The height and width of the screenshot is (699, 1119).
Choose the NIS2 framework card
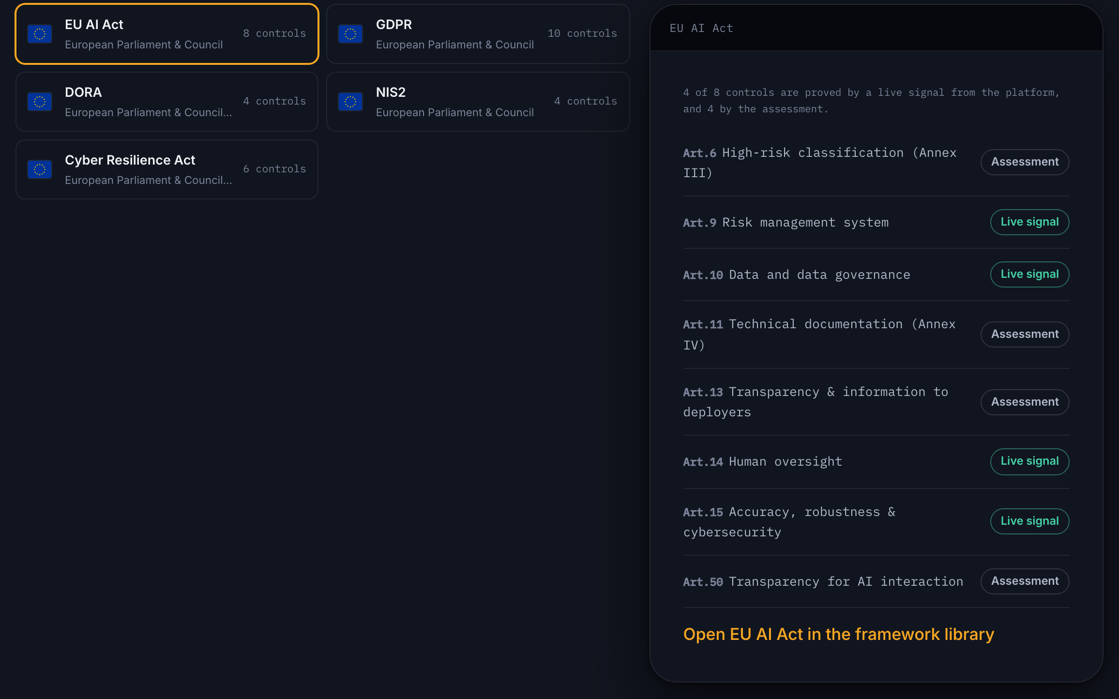pos(478,102)
